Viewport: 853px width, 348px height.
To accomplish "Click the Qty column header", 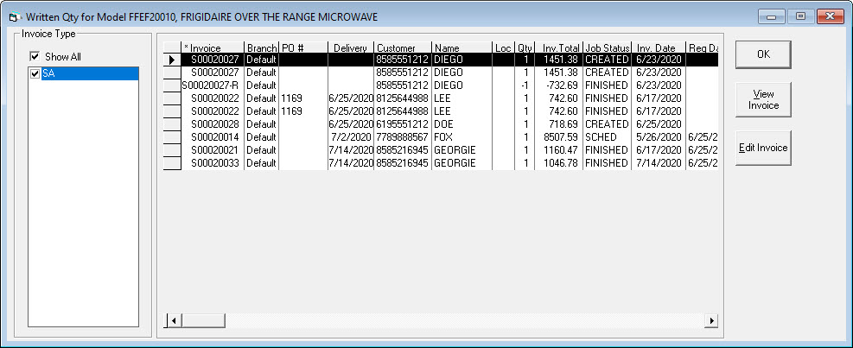I will tap(525, 47).
